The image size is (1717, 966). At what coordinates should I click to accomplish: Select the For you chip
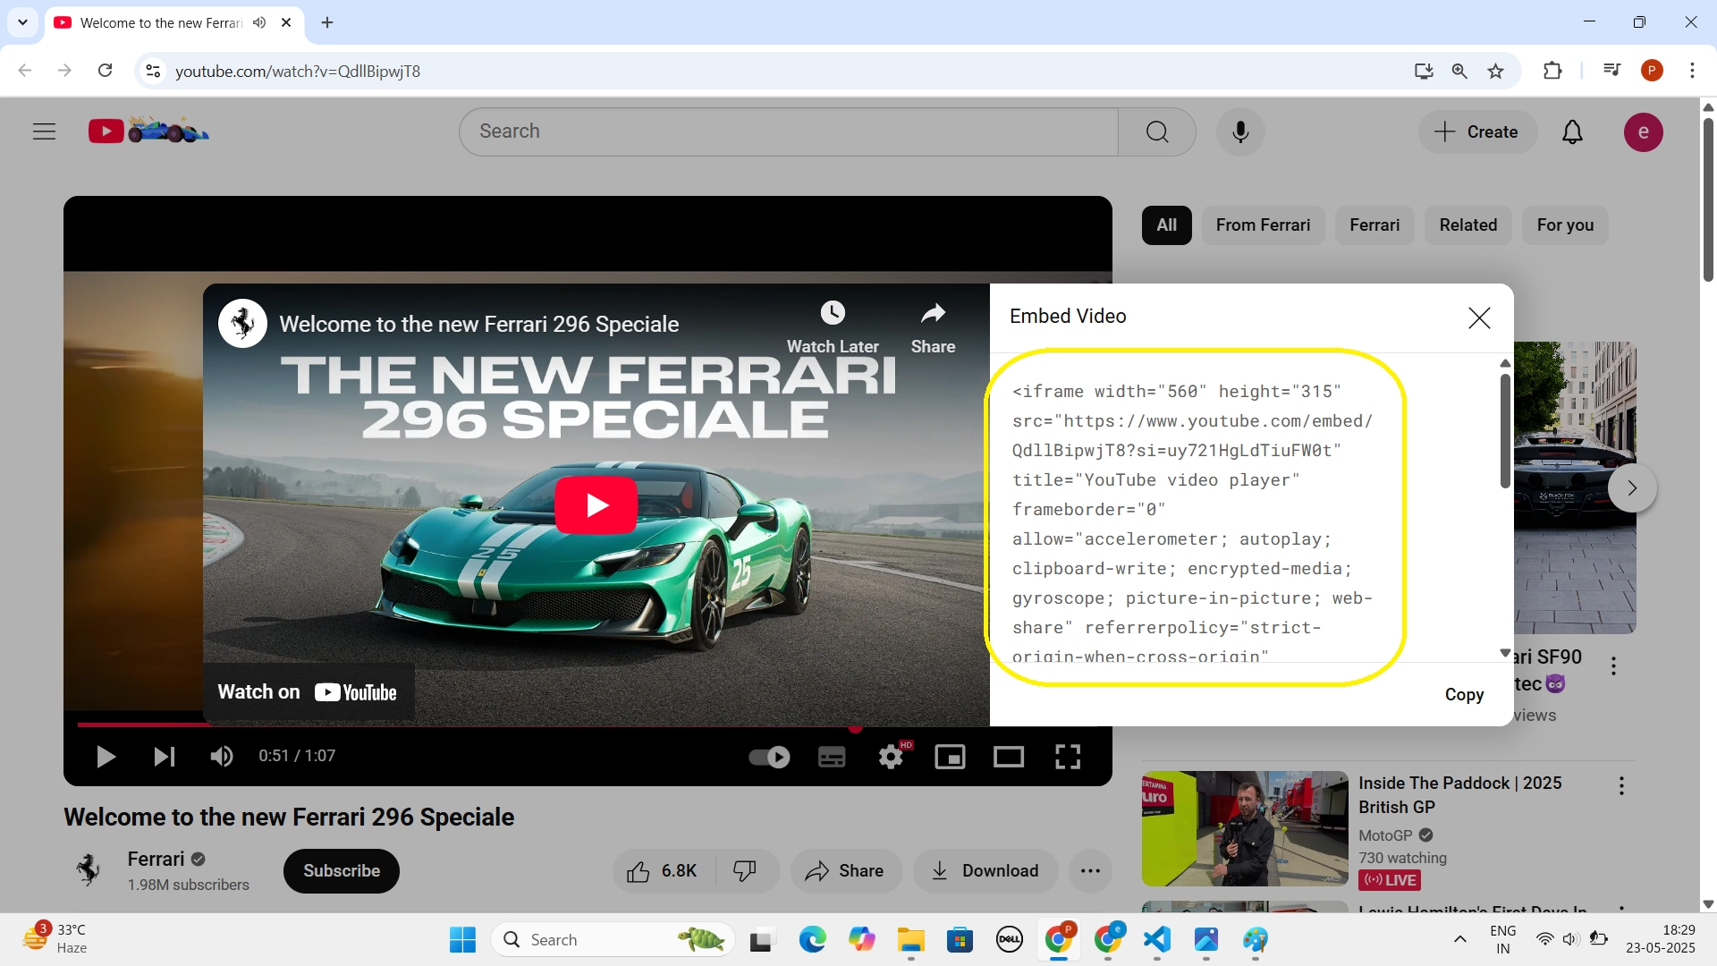tap(1565, 225)
